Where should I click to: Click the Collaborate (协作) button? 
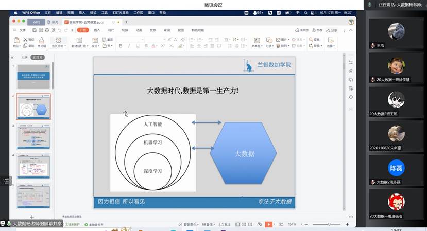(x=318, y=30)
